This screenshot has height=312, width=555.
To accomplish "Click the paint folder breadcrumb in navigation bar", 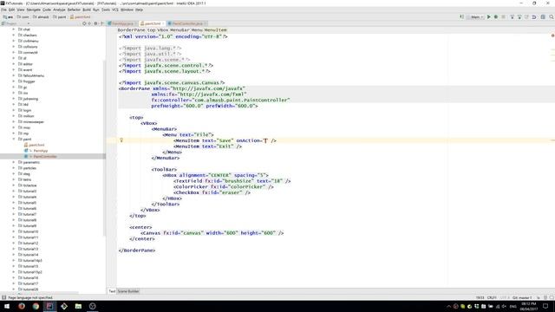I will (x=60, y=17).
